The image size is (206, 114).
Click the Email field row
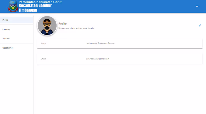[x=120, y=59]
